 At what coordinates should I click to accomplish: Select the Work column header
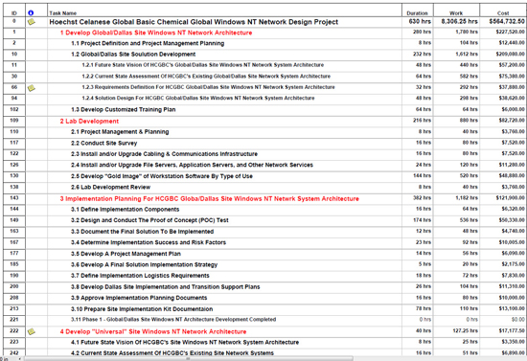pos(456,13)
